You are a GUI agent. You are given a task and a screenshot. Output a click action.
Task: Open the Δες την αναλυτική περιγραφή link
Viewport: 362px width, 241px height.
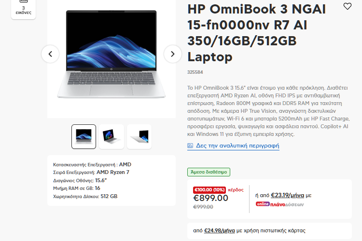237,146
